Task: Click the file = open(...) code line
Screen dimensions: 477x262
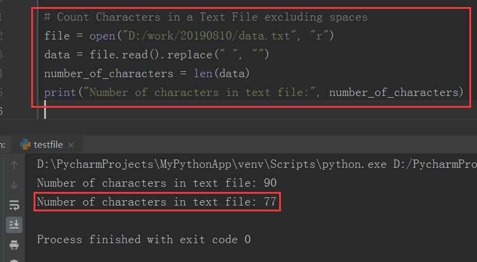Action: point(189,36)
